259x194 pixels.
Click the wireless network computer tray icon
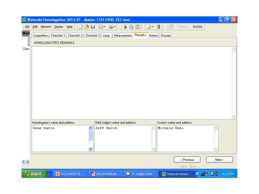[208, 174]
